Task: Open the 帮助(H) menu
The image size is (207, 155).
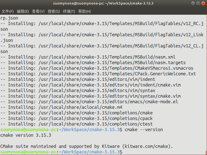Action: [x=85, y=11]
